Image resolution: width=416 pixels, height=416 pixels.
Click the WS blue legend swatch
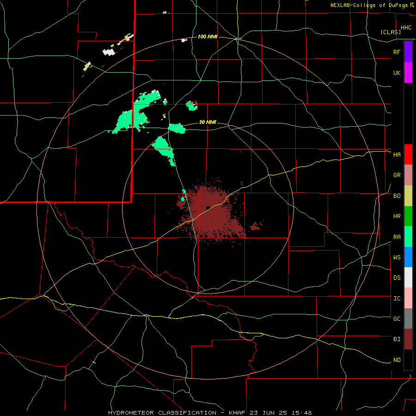click(408, 257)
